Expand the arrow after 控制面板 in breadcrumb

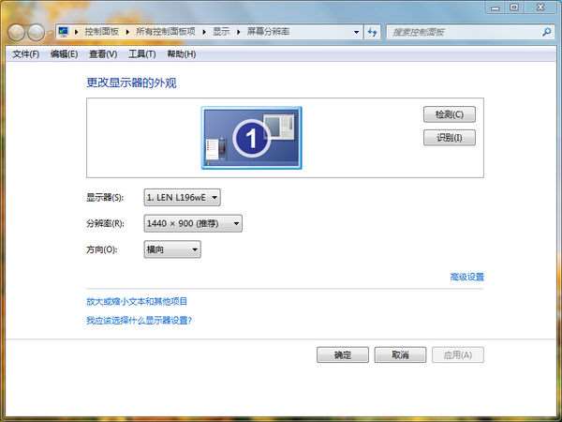[x=127, y=32]
